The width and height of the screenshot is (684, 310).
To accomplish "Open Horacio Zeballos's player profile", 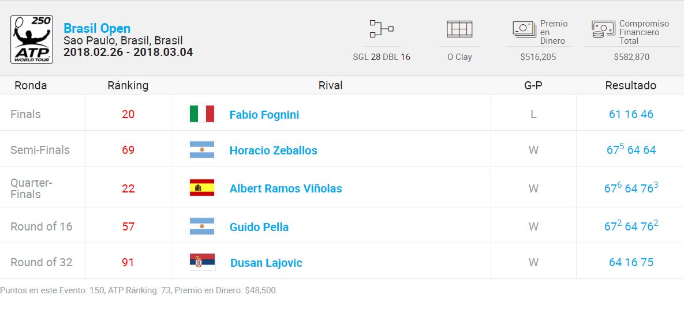I will point(274,150).
